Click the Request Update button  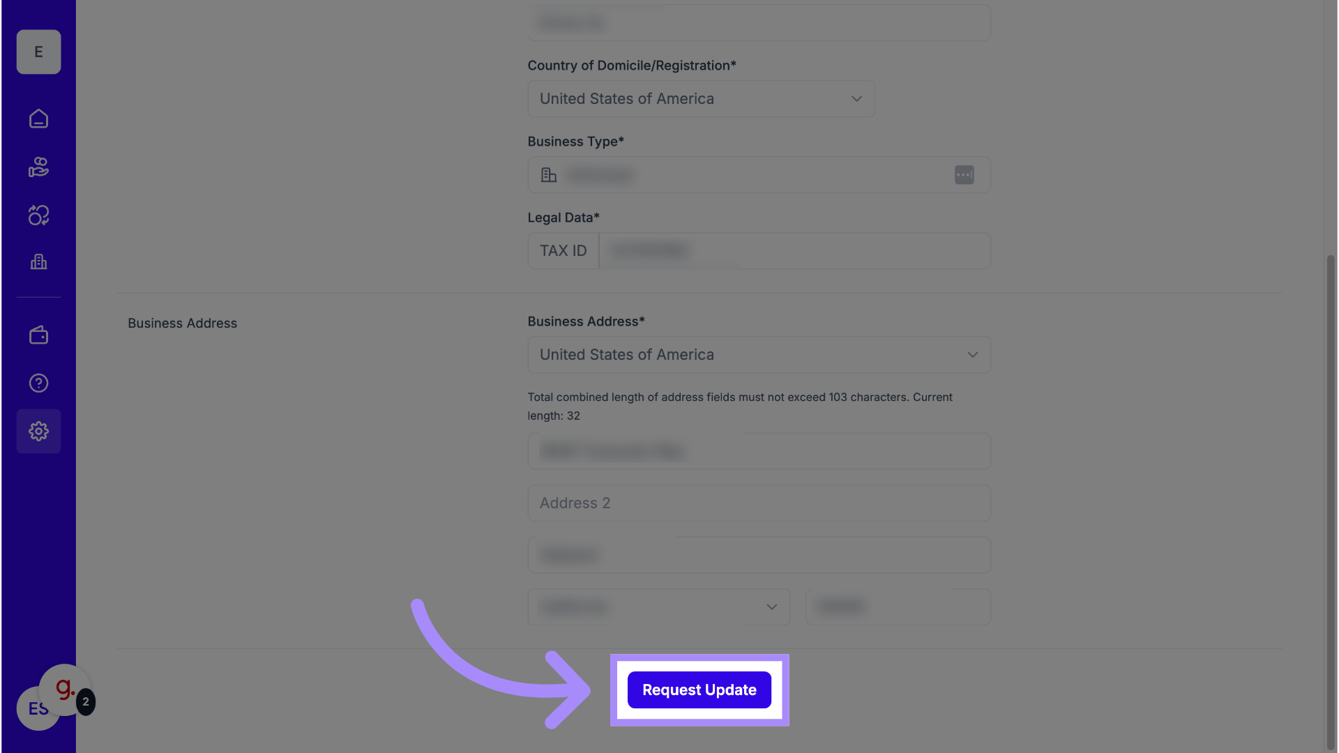coord(699,690)
